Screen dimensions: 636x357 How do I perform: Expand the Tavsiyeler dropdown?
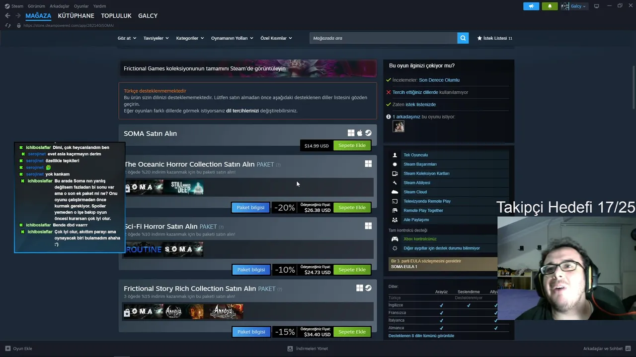156,38
